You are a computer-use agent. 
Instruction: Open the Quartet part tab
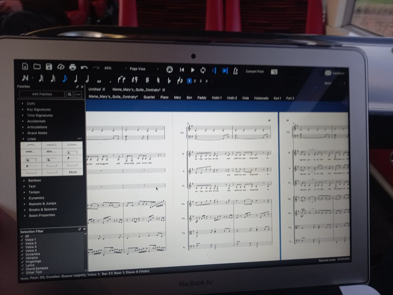click(x=149, y=97)
